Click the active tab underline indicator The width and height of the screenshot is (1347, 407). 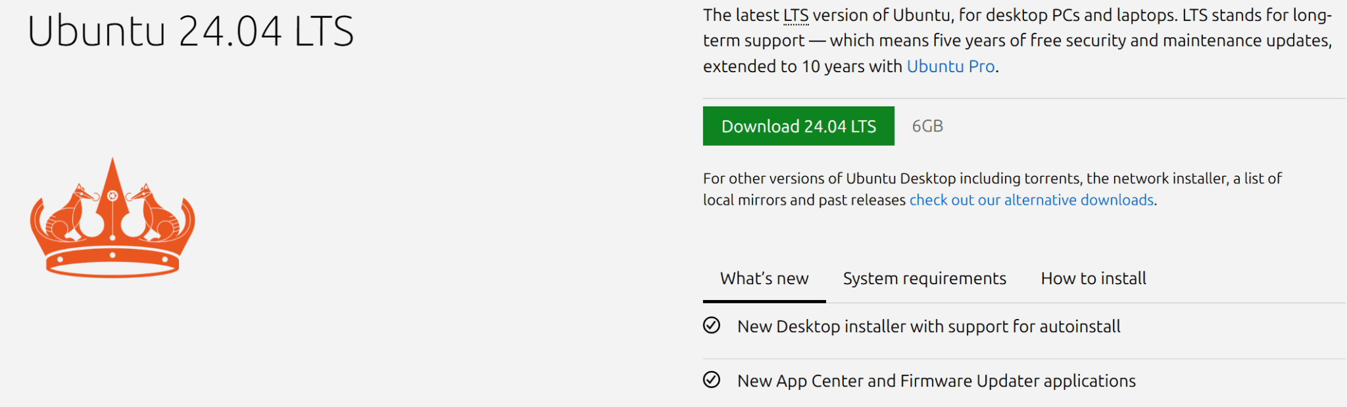click(764, 301)
